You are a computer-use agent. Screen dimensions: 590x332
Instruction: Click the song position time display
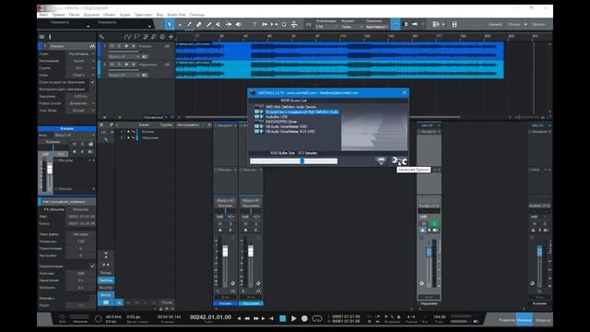[x=210, y=317]
